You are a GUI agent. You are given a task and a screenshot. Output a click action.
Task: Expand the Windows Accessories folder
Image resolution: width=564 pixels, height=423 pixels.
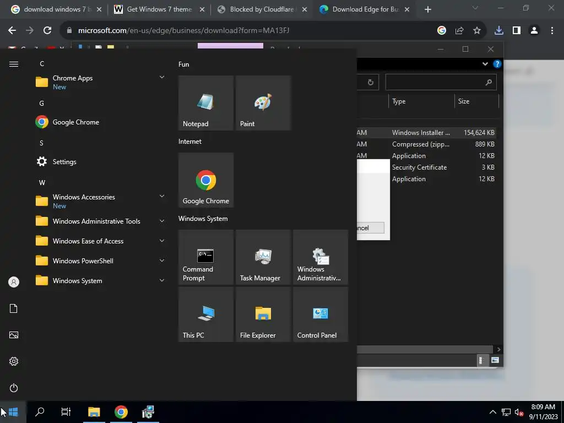click(x=162, y=197)
